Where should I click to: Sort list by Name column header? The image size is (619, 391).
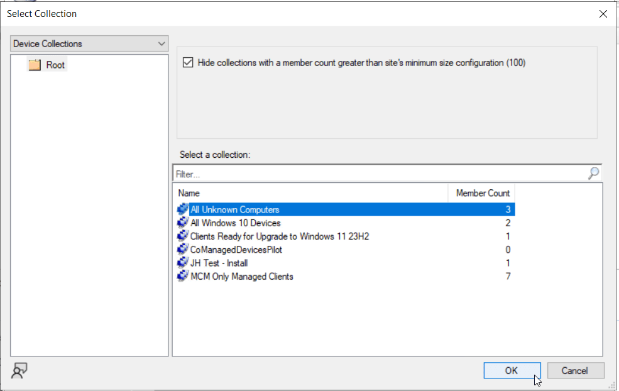pyautogui.click(x=310, y=193)
